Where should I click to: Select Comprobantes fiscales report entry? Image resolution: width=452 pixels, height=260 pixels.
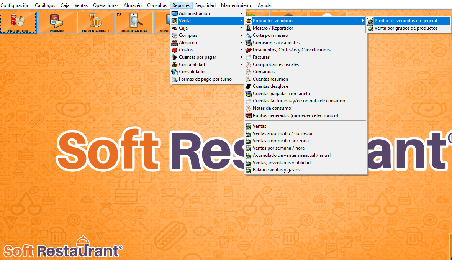(306, 64)
